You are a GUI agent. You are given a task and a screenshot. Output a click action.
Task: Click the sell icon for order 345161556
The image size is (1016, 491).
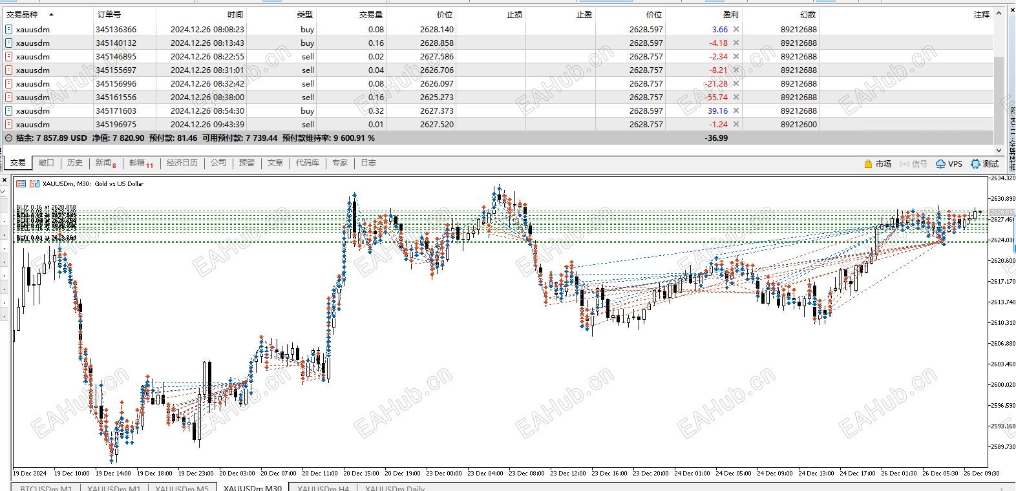(8, 97)
